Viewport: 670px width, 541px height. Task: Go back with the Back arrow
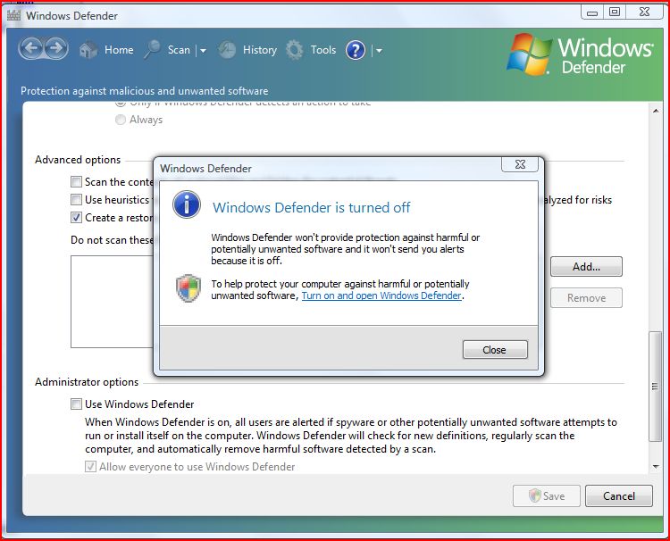click(x=31, y=48)
